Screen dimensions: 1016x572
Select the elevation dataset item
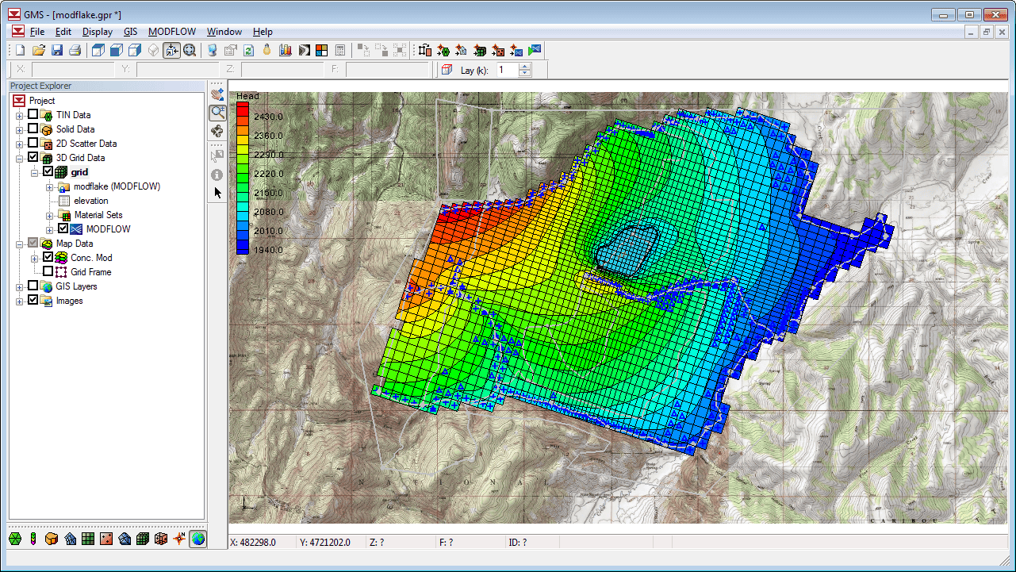tap(90, 201)
